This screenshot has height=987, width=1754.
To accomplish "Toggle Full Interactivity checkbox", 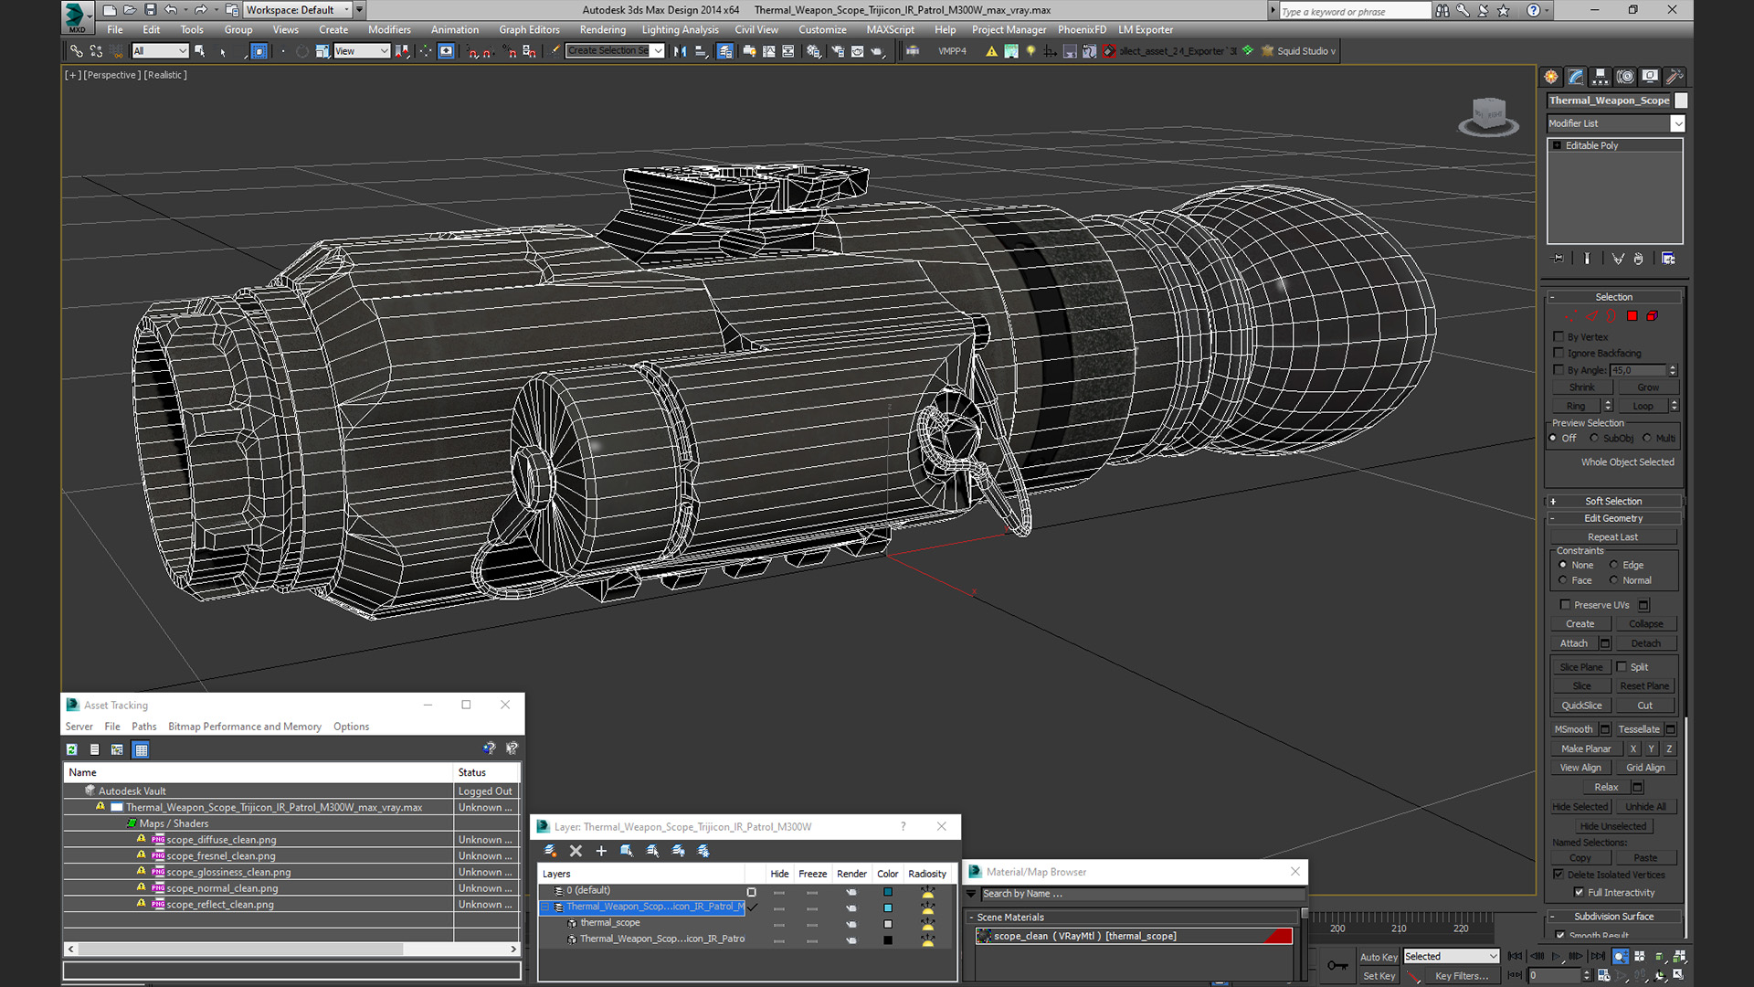I will click(1579, 892).
